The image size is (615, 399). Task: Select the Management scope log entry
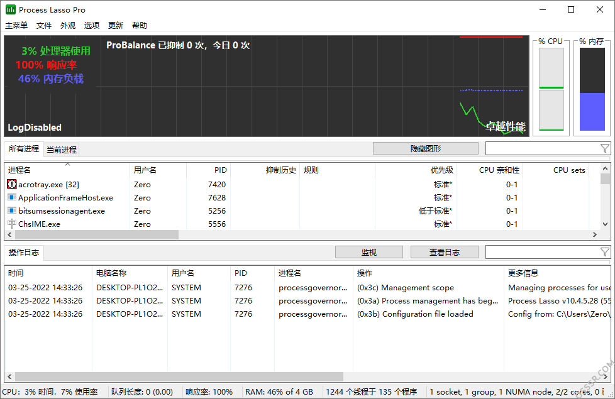[307, 287]
